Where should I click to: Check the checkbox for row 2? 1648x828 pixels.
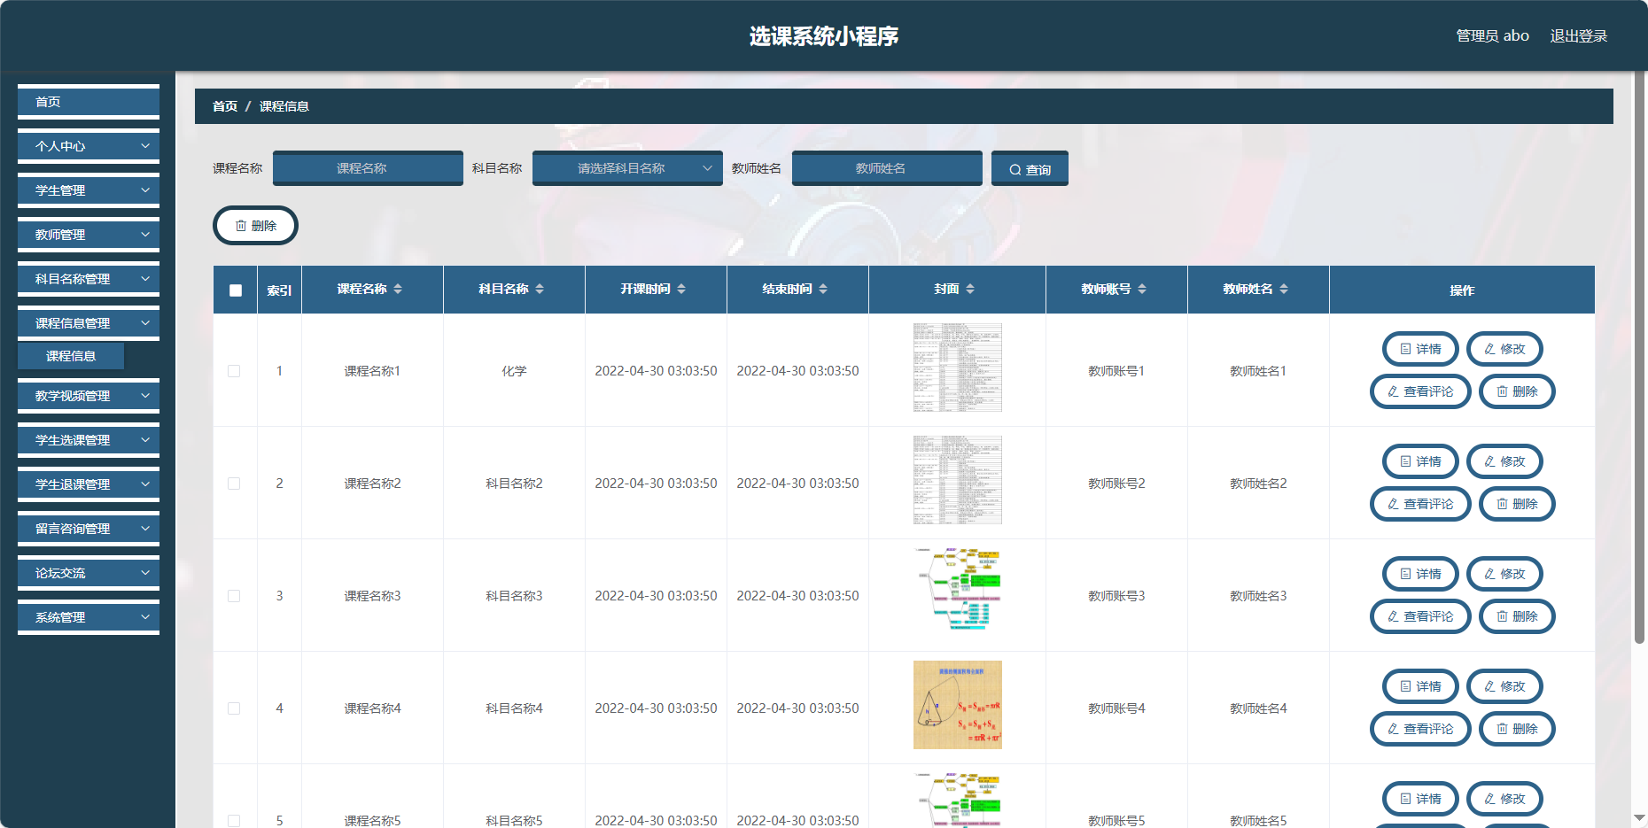234,484
